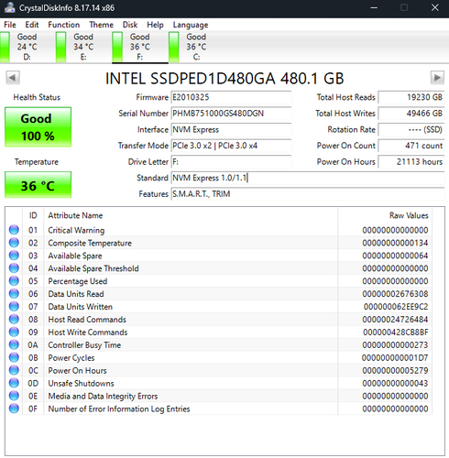Click the Raw Values column header
The height and width of the screenshot is (458, 449).
(x=409, y=215)
